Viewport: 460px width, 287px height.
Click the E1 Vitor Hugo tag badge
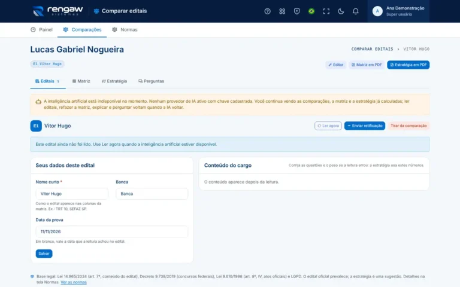47,64
